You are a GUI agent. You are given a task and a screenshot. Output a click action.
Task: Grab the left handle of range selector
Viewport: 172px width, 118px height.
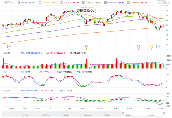123,114
